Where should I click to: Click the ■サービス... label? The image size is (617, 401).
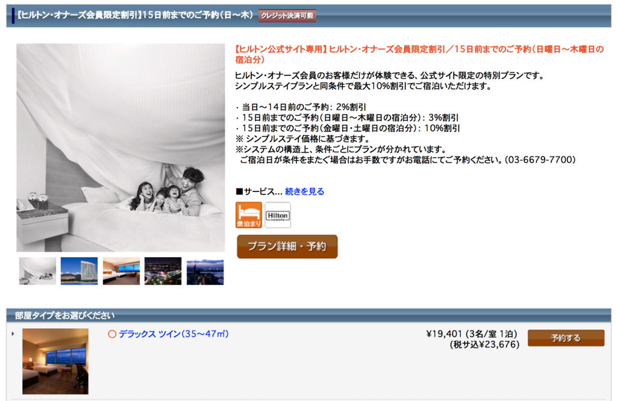(258, 191)
